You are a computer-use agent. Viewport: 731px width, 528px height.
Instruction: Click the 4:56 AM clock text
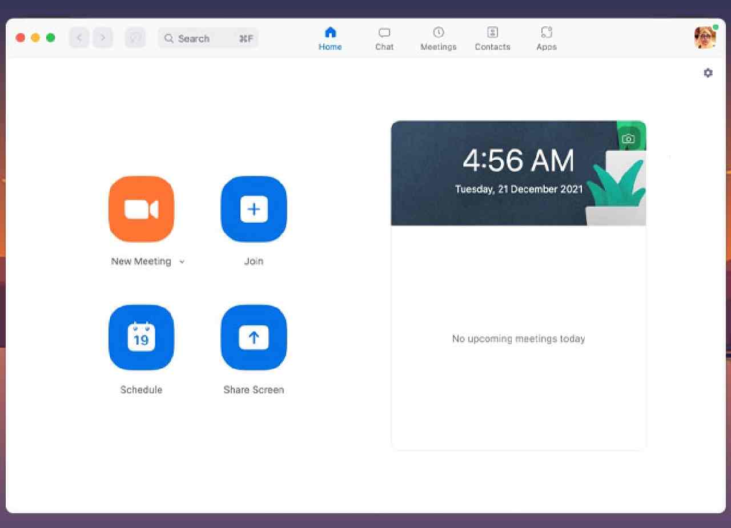point(519,160)
